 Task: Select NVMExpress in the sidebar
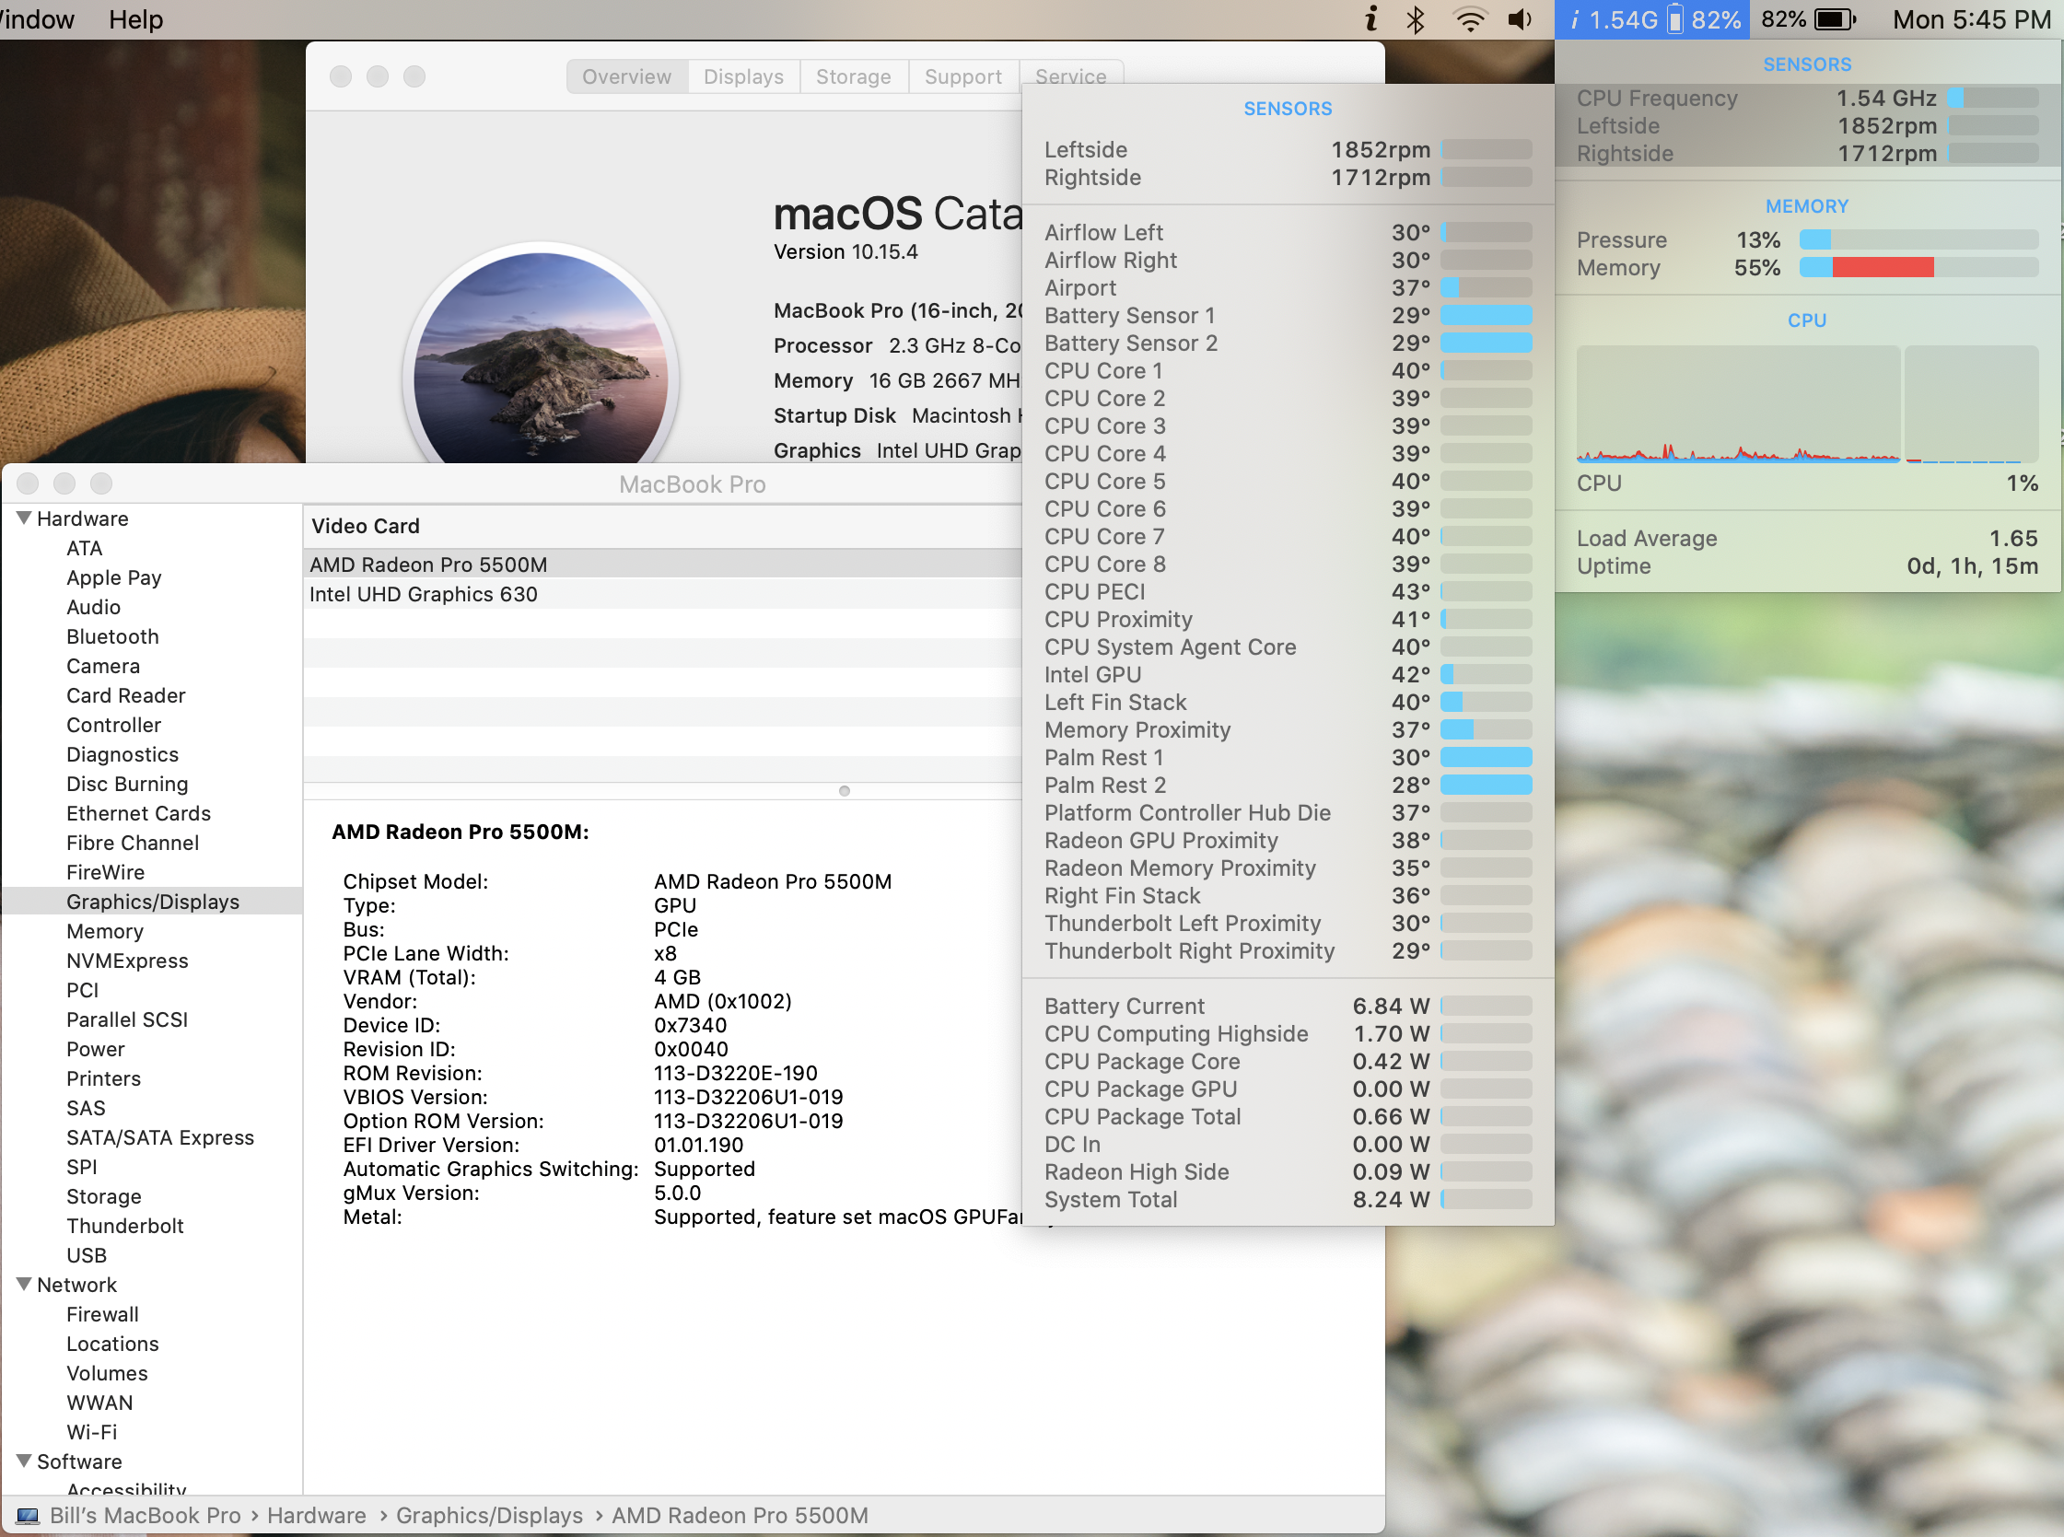pos(126,961)
